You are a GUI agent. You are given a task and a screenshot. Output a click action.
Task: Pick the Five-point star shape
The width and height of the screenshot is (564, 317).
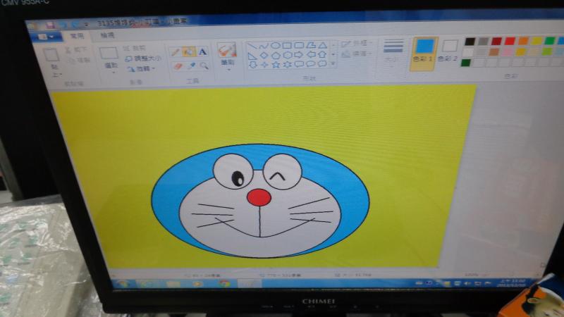[276, 65]
